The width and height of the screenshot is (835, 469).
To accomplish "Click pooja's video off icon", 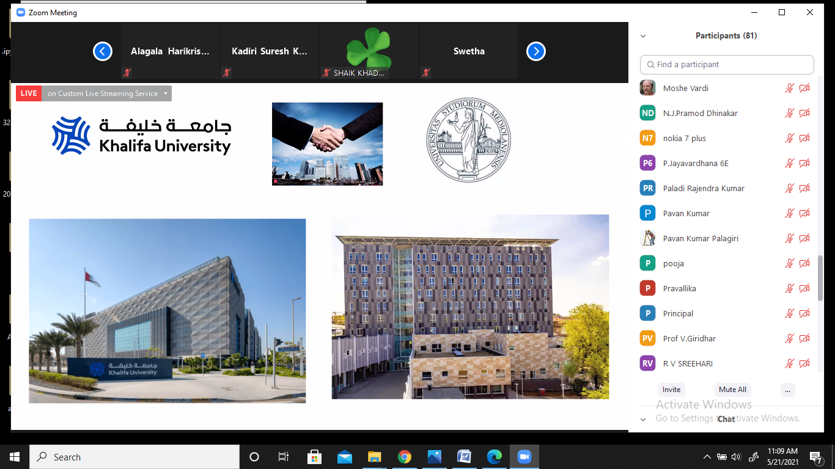I will 804,264.
